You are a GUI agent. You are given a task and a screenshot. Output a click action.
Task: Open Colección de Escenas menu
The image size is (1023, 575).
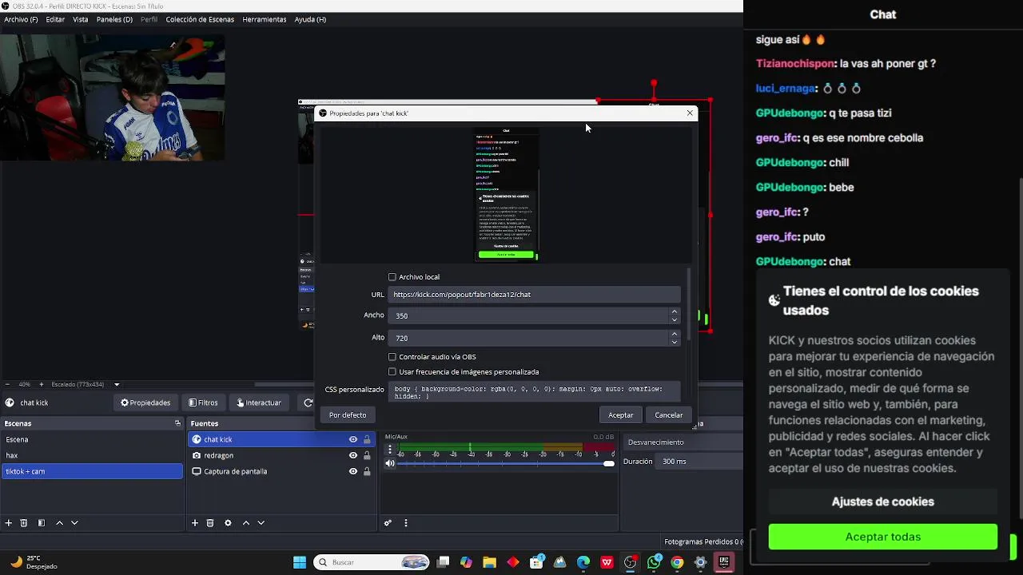pos(200,19)
